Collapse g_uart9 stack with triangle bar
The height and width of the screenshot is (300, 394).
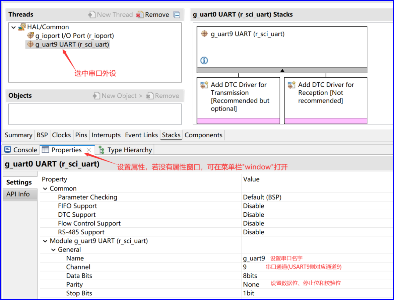282,70
